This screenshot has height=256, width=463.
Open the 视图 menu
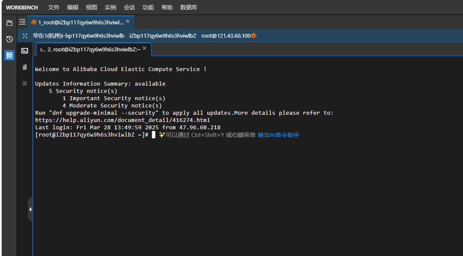[x=91, y=7]
